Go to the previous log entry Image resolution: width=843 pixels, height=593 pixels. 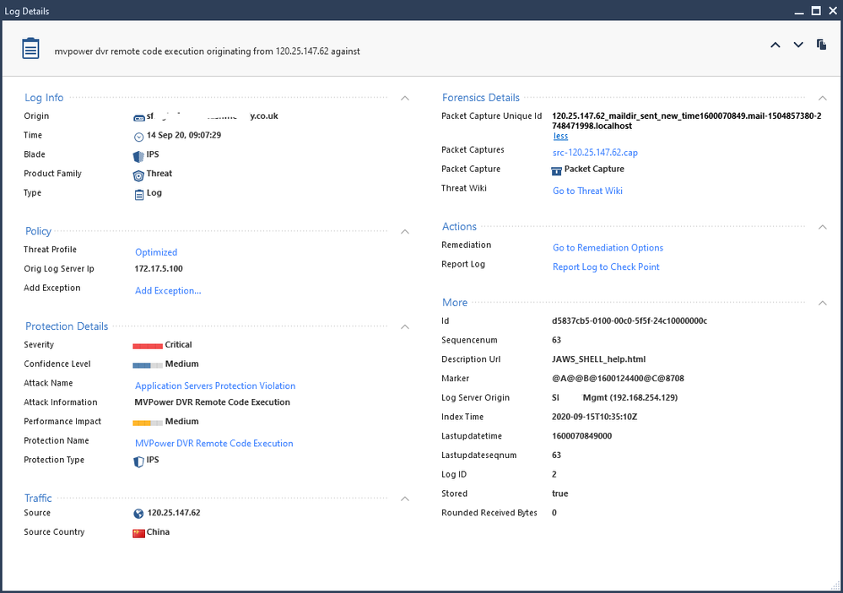coord(775,46)
